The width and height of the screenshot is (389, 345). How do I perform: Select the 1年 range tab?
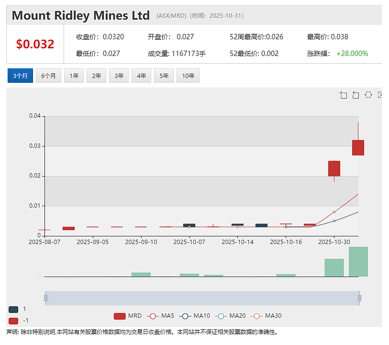point(74,76)
